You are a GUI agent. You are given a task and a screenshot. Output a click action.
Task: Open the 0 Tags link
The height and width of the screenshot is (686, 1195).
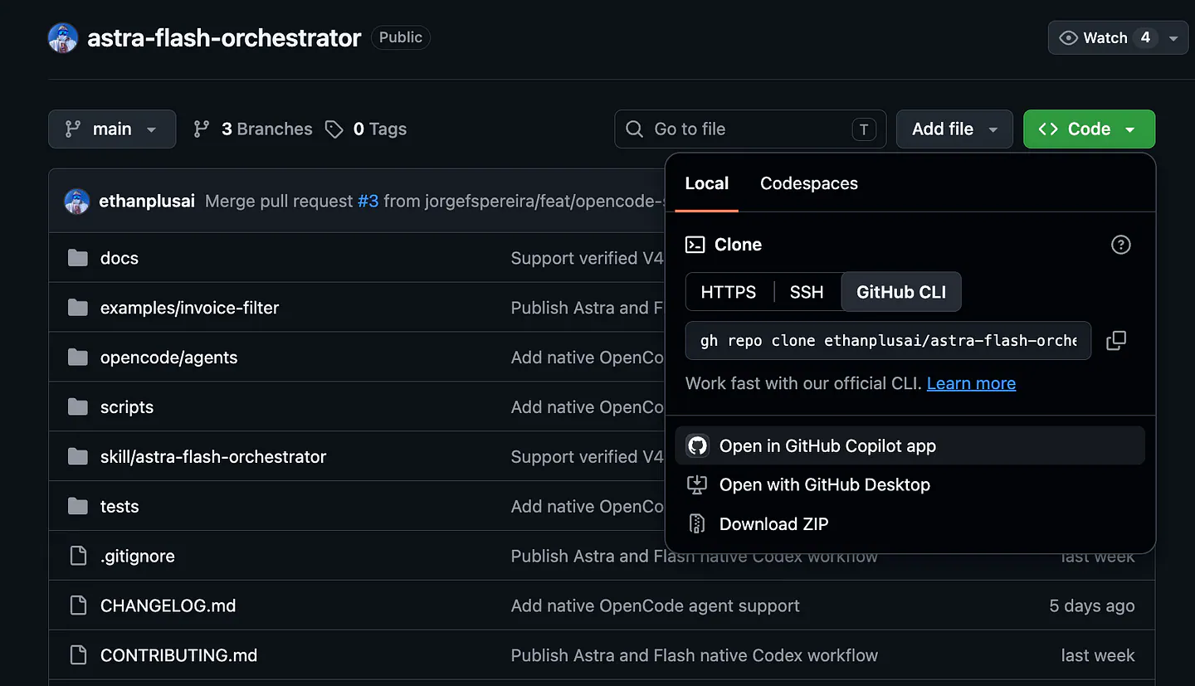point(379,129)
